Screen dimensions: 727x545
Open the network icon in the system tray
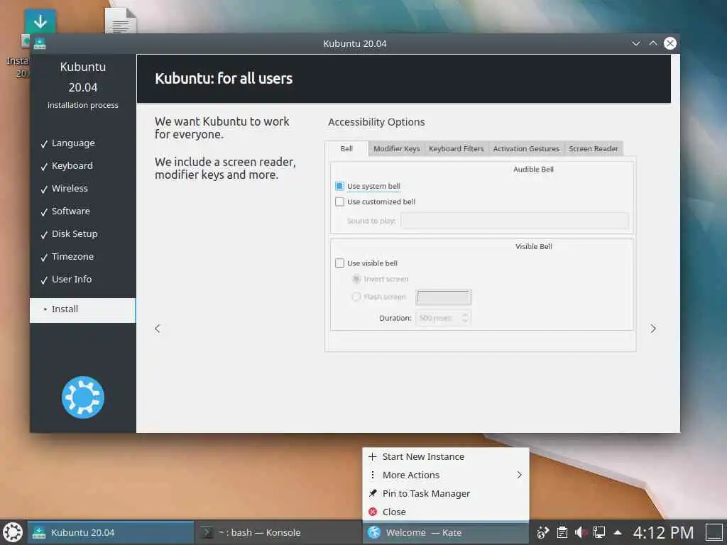click(x=599, y=532)
